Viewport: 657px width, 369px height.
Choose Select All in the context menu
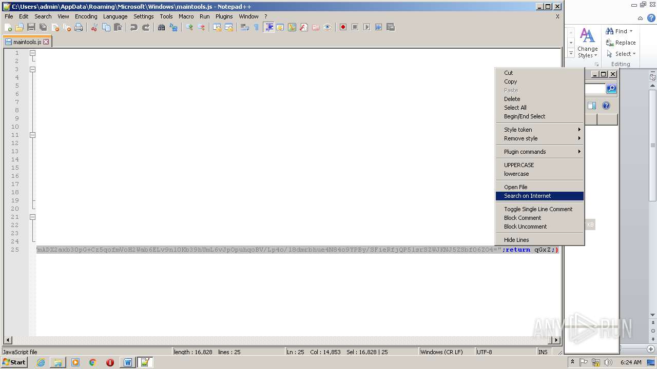[539, 108]
